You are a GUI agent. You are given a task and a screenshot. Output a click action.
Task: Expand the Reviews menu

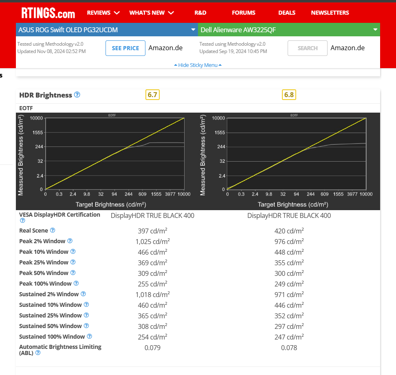(103, 13)
